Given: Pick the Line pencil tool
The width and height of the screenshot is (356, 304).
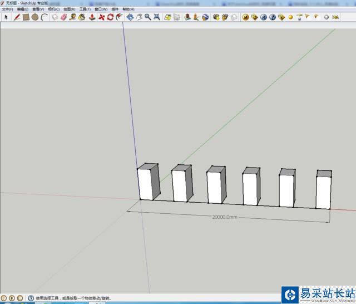Looking at the screenshot, I should click(x=17, y=17).
